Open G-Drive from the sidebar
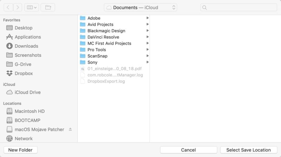Image resolution: width=281 pixels, height=157 pixels. pos(23,64)
